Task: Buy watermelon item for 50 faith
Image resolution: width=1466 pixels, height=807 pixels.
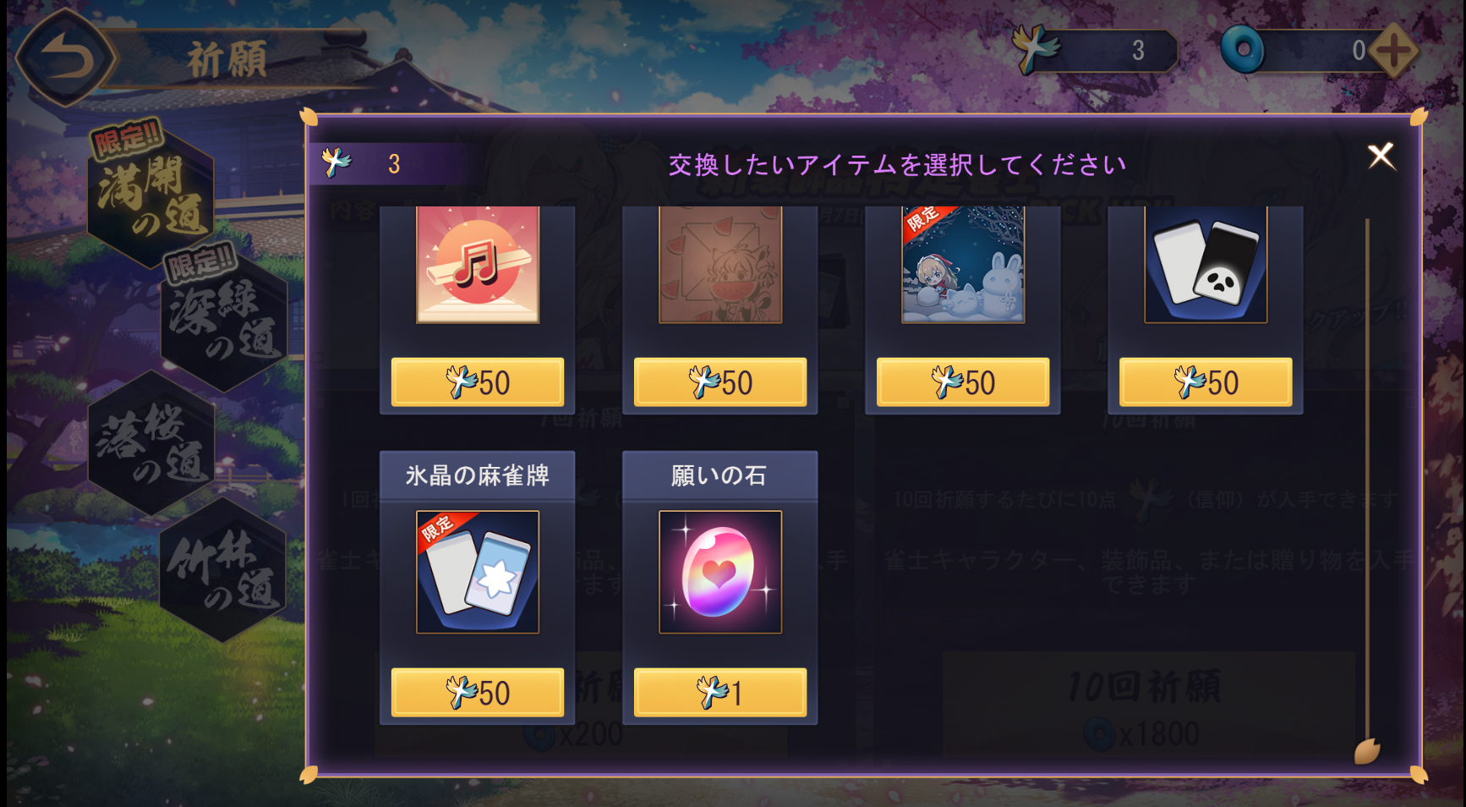Action: pos(720,382)
